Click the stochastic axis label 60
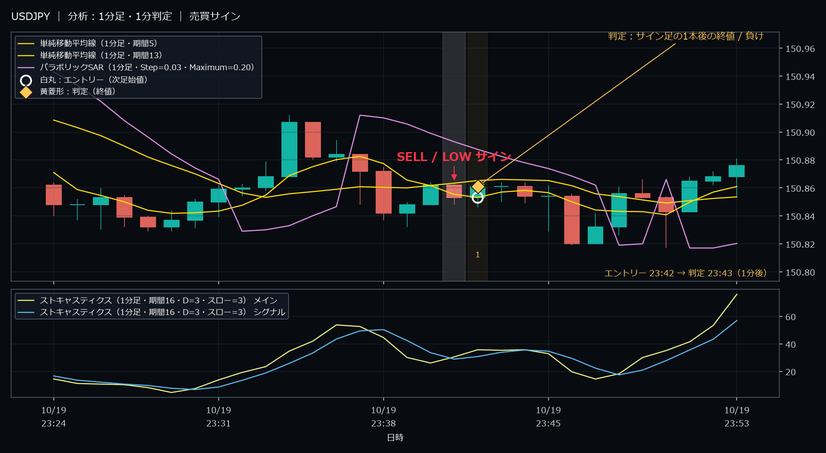The width and height of the screenshot is (826, 453). (x=790, y=317)
